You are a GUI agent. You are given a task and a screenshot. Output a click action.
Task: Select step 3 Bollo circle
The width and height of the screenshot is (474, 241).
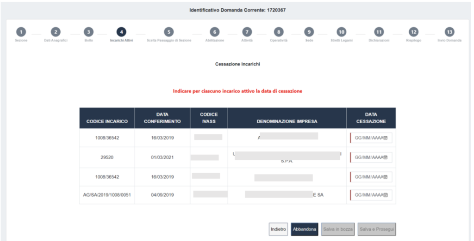88,32
